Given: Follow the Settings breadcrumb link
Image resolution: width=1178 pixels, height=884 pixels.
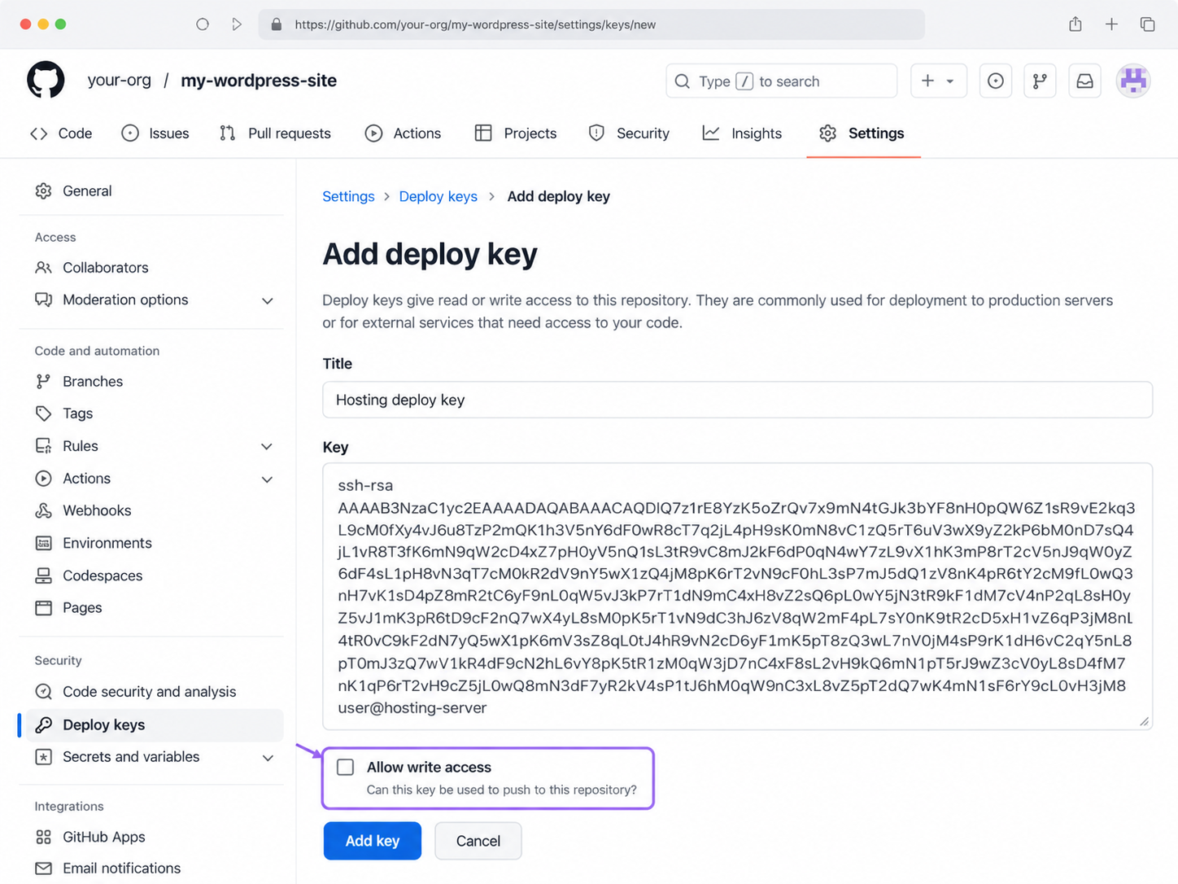Looking at the screenshot, I should pyautogui.click(x=348, y=196).
